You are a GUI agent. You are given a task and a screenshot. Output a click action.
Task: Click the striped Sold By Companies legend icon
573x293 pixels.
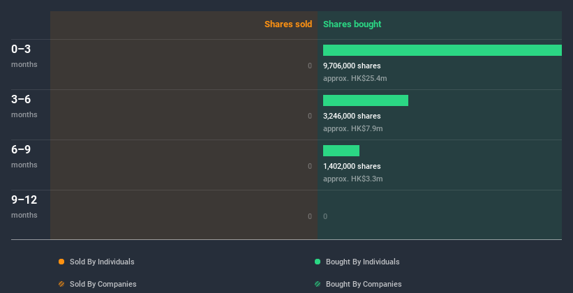(x=61, y=284)
